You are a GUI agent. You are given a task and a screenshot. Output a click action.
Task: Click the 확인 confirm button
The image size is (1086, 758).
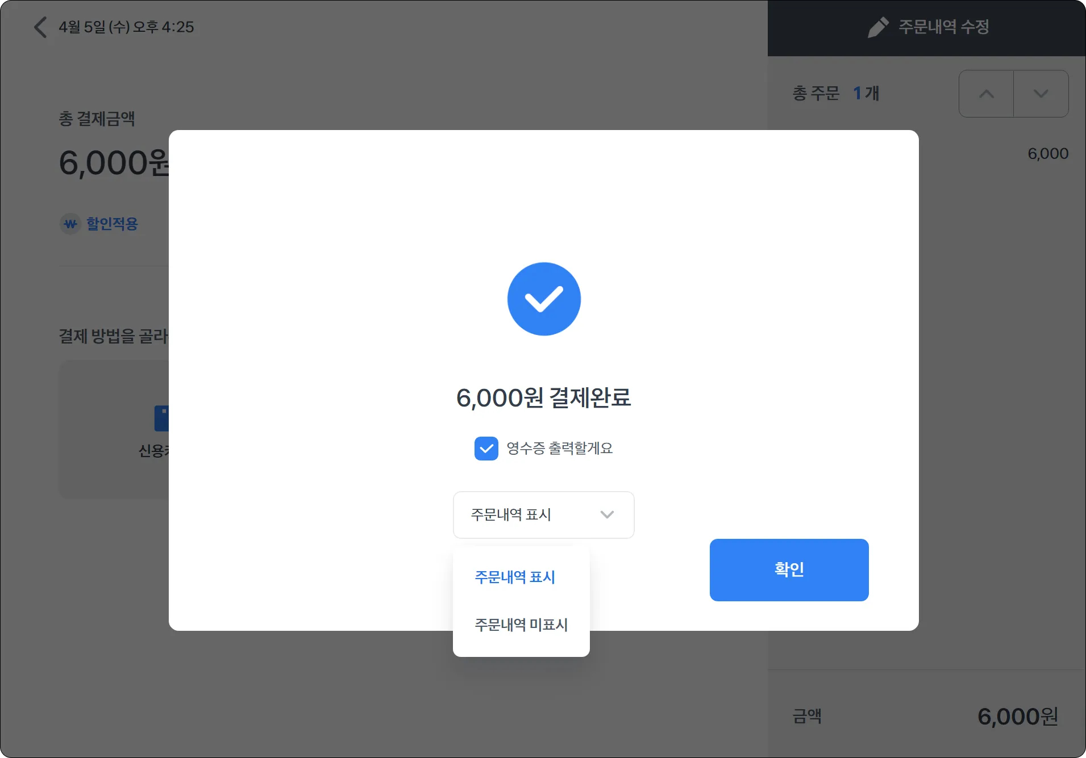(x=789, y=570)
